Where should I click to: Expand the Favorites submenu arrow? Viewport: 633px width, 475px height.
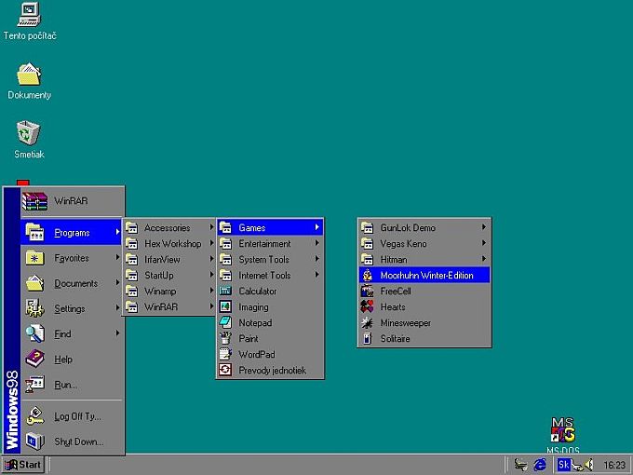tap(117, 257)
